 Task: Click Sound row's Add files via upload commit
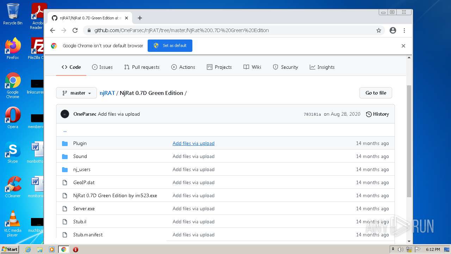tap(193, 156)
